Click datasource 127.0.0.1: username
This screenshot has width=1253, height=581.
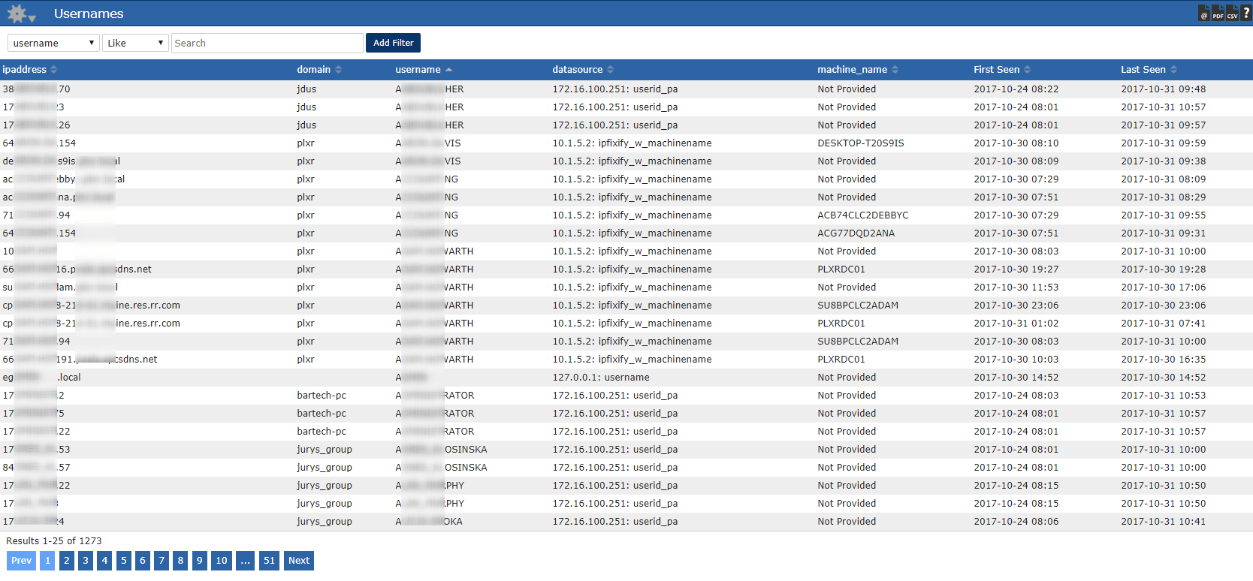(601, 378)
